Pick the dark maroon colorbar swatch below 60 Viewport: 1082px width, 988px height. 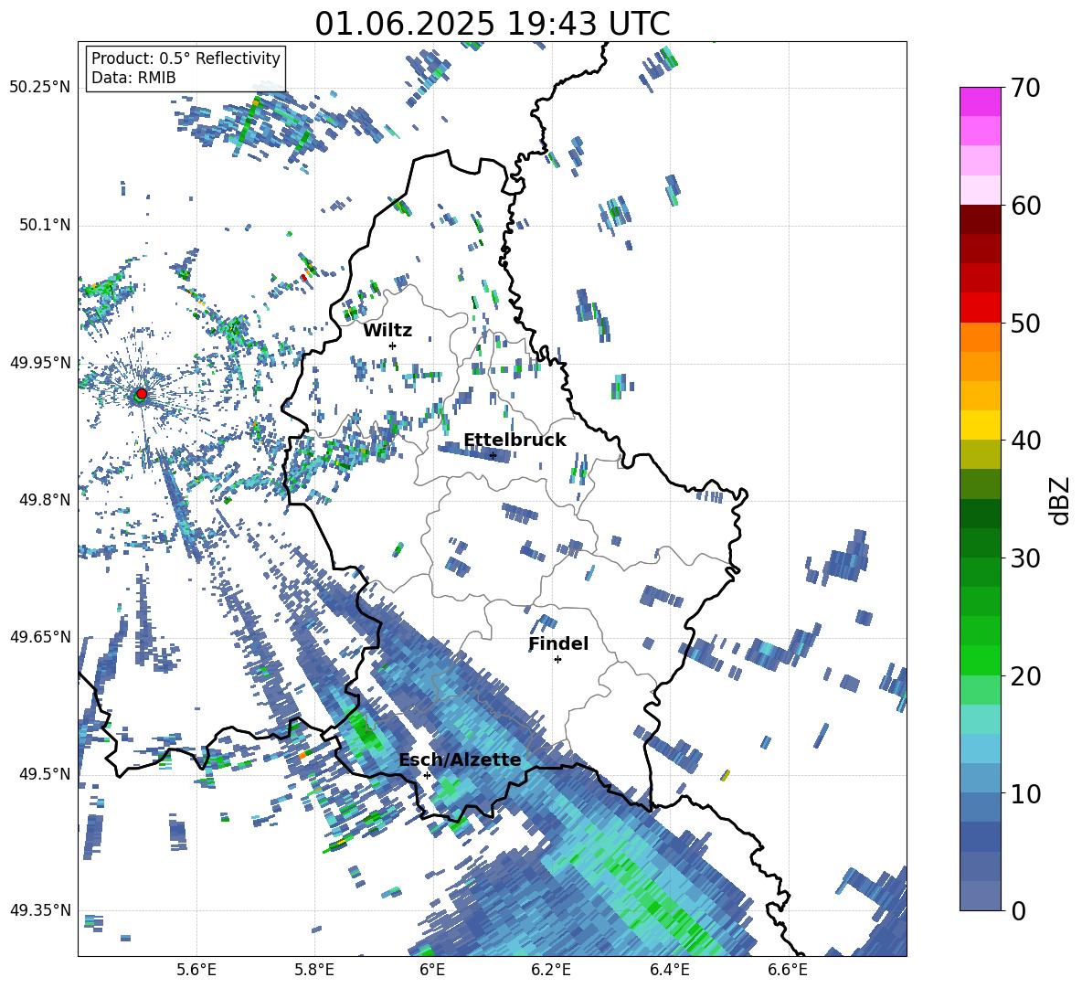(980, 219)
